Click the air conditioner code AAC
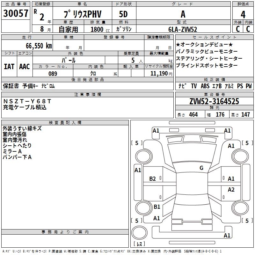 pos(25,67)
